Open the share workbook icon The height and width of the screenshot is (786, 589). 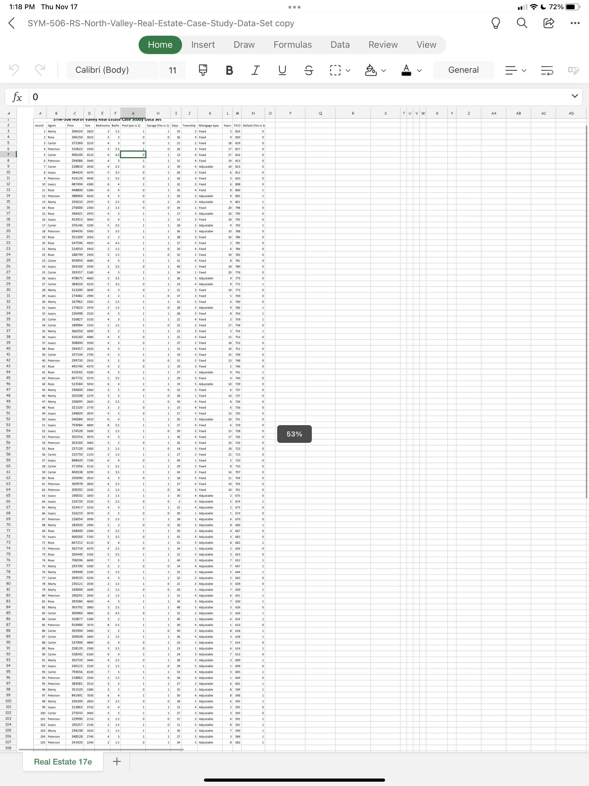coord(548,23)
